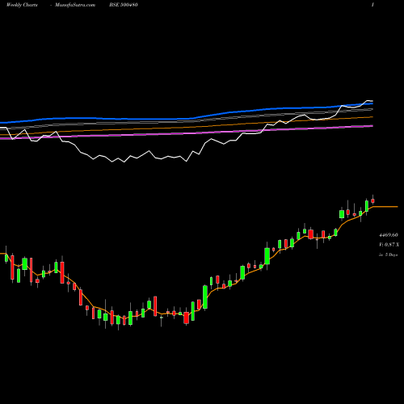The width and height of the screenshot is (404, 404).
Task: Click the 4469.60 price value
Action: [x=389, y=235]
